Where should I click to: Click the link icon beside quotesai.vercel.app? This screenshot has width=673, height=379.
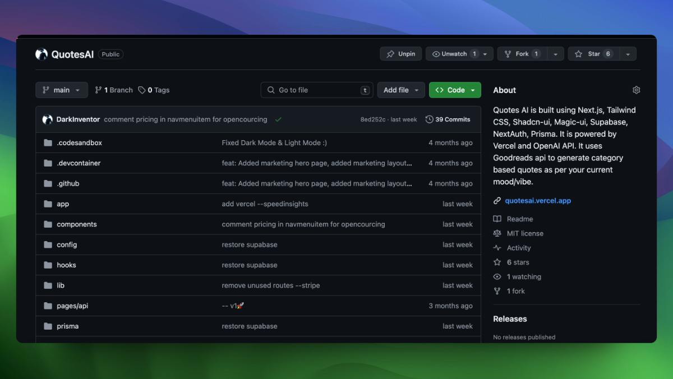[x=497, y=201]
